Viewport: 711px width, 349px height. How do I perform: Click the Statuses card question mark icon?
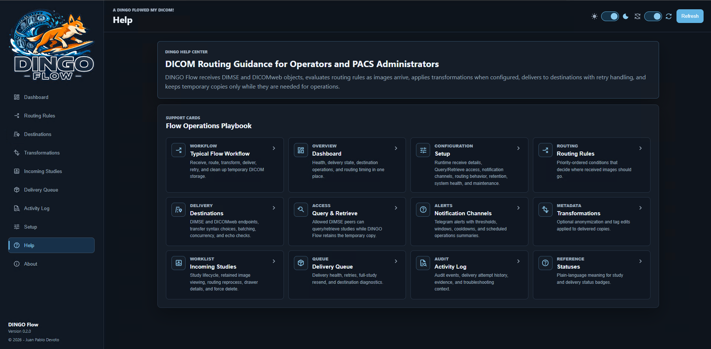pos(545,263)
